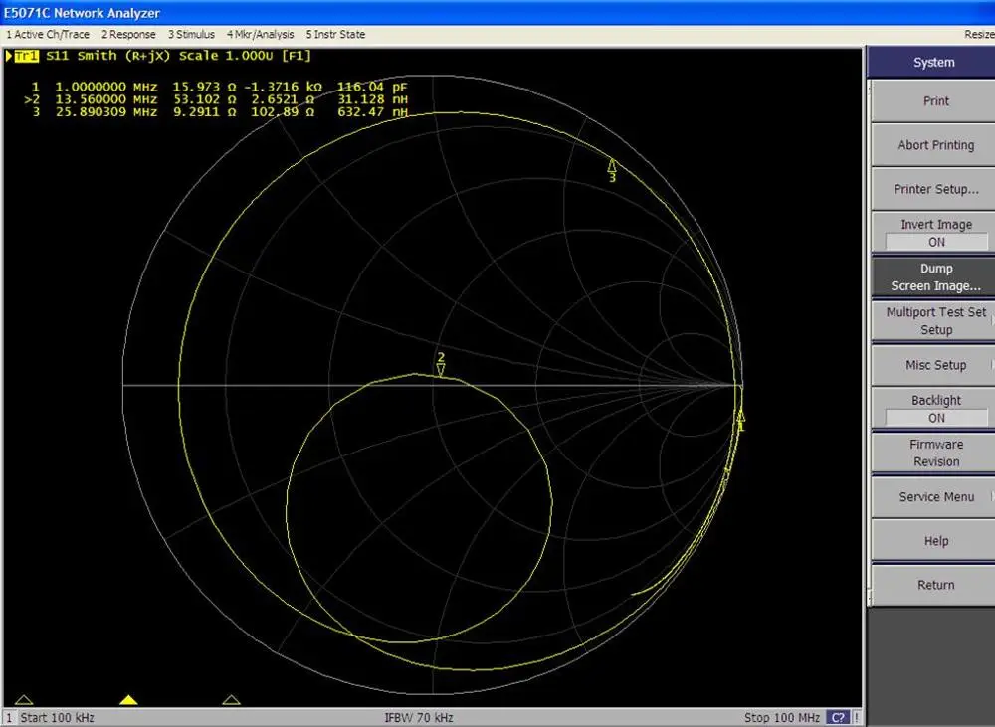Click Dump Screen Image button
Image resolution: width=995 pixels, height=727 pixels.
[935, 276]
